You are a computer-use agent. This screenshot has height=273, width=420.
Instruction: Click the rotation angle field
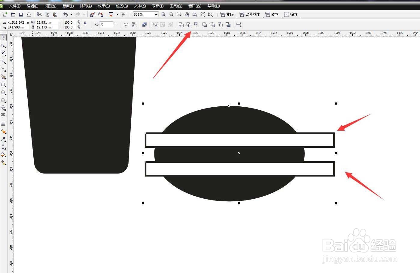pos(106,25)
